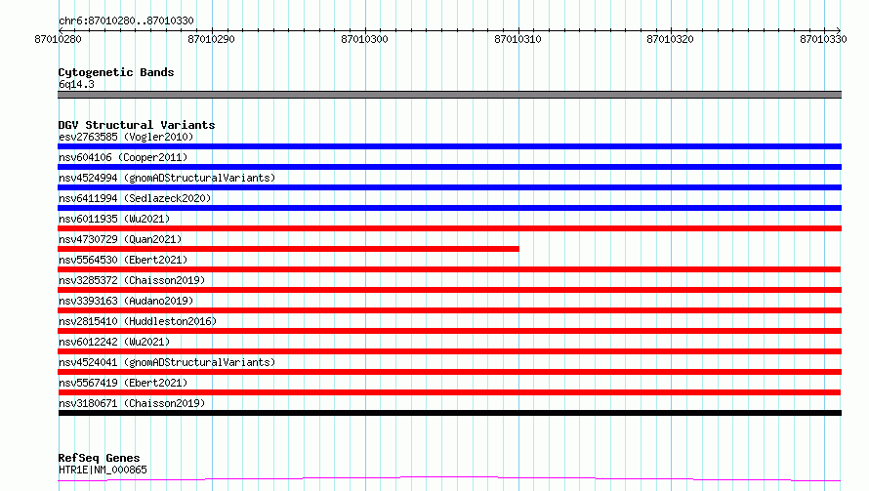869x491 pixels.
Task: Click the esv2763585 (Vogler2010) label
Action: tap(126, 137)
